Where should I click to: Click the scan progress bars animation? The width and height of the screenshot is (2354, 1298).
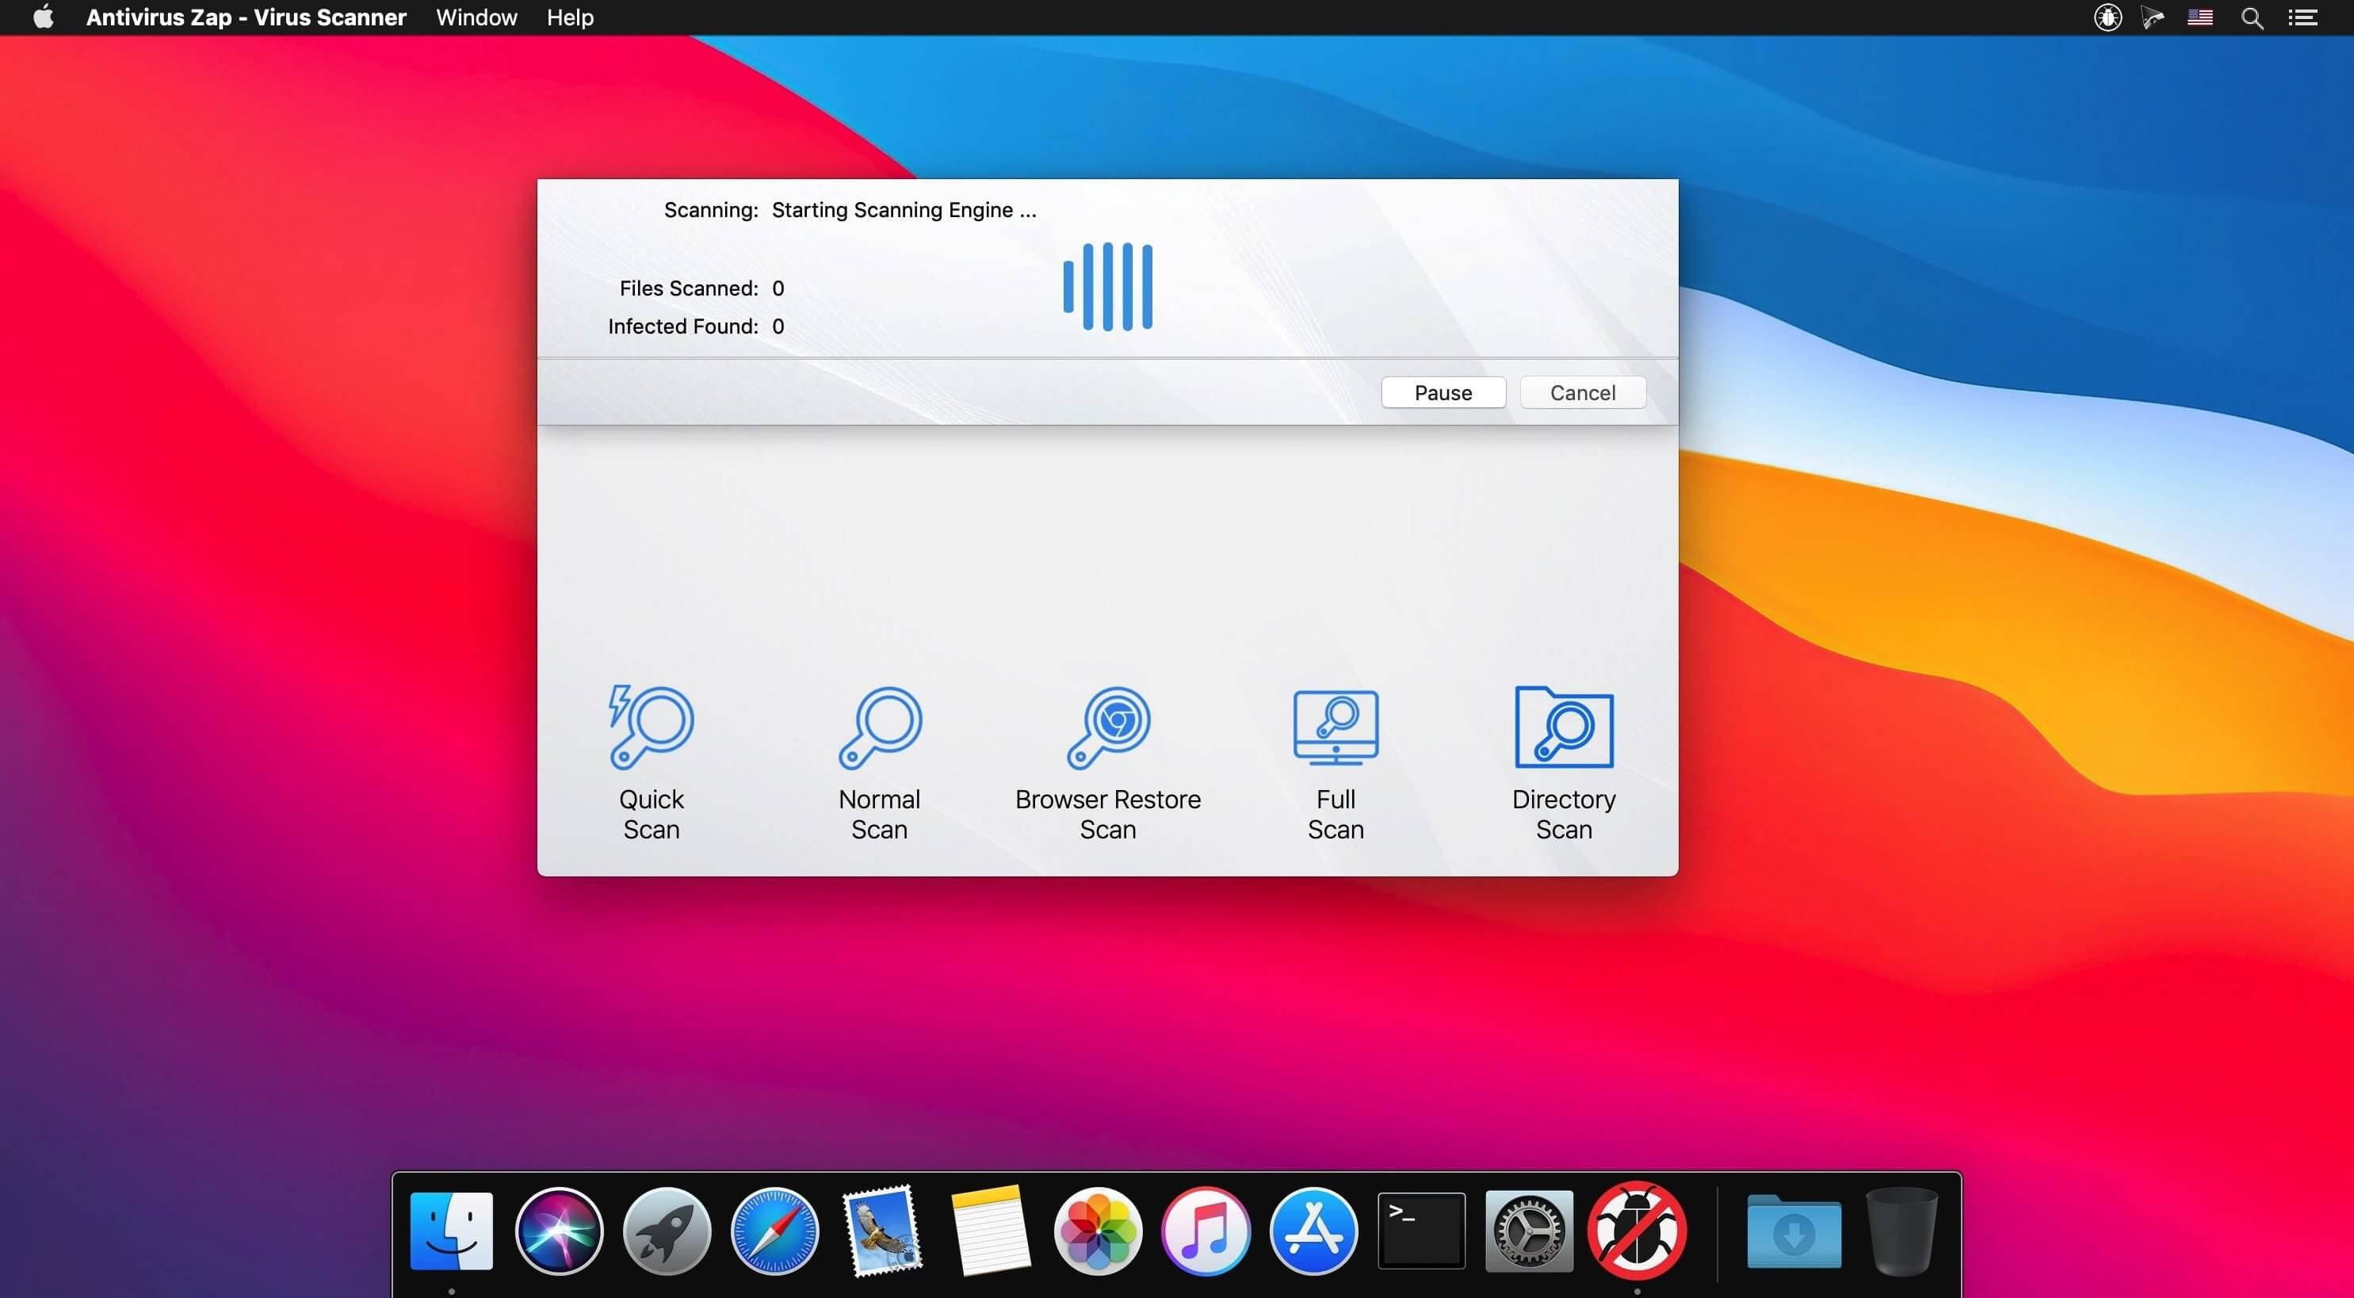coord(1107,287)
